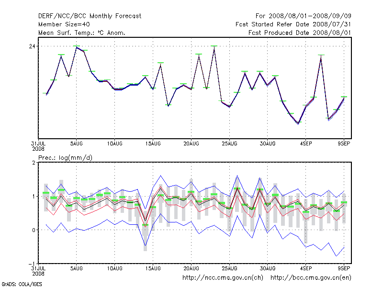The image size is (383, 287).
Task: Click the 24 value on temperature y-axis
Action: pyautogui.click(x=32, y=46)
